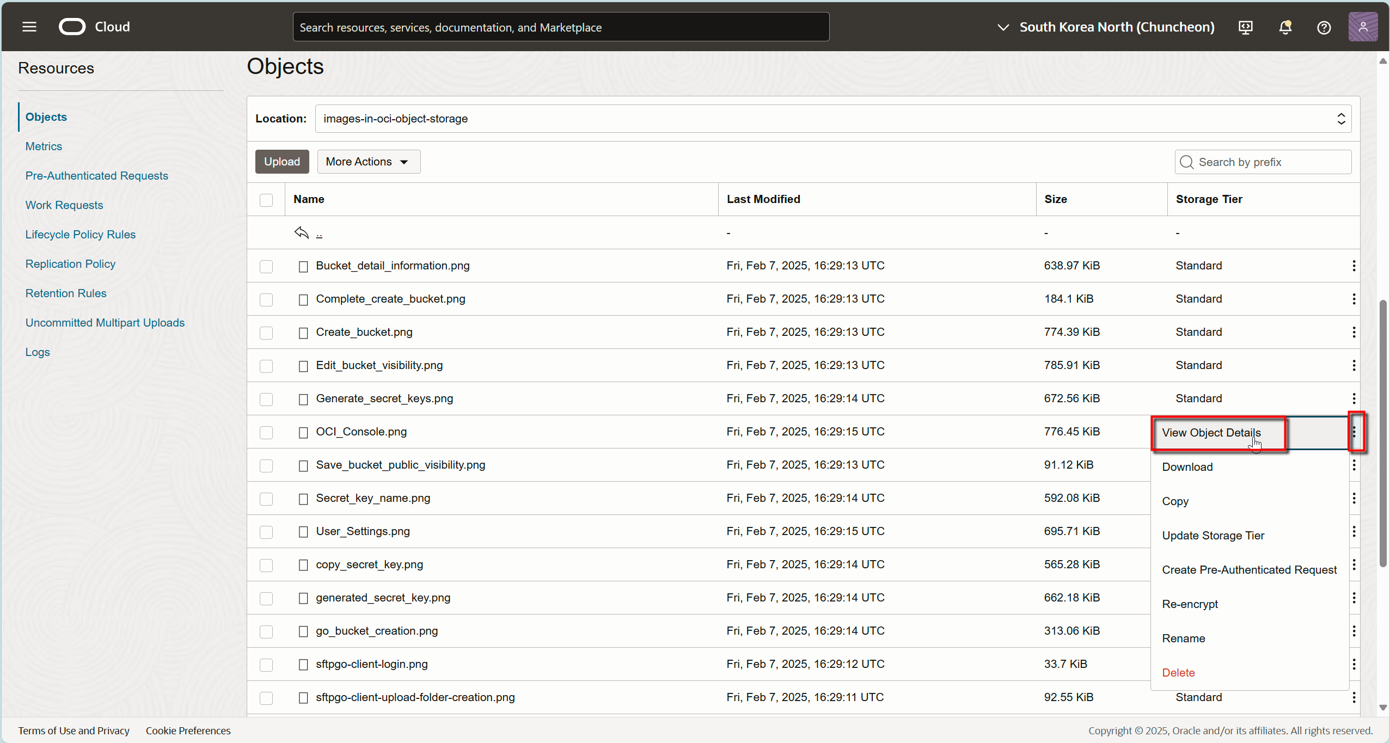Expand the South Korea North region selector
The image size is (1390, 743).
pyautogui.click(x=1105, y=27)
